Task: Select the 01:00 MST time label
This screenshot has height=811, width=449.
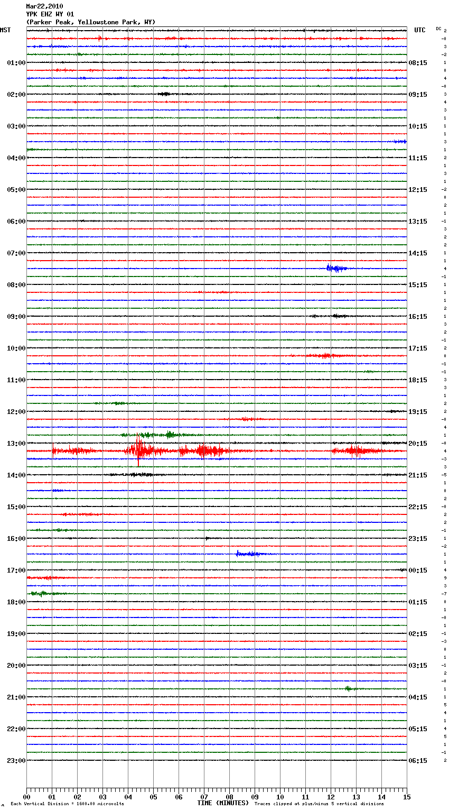Action: (16, 63)
